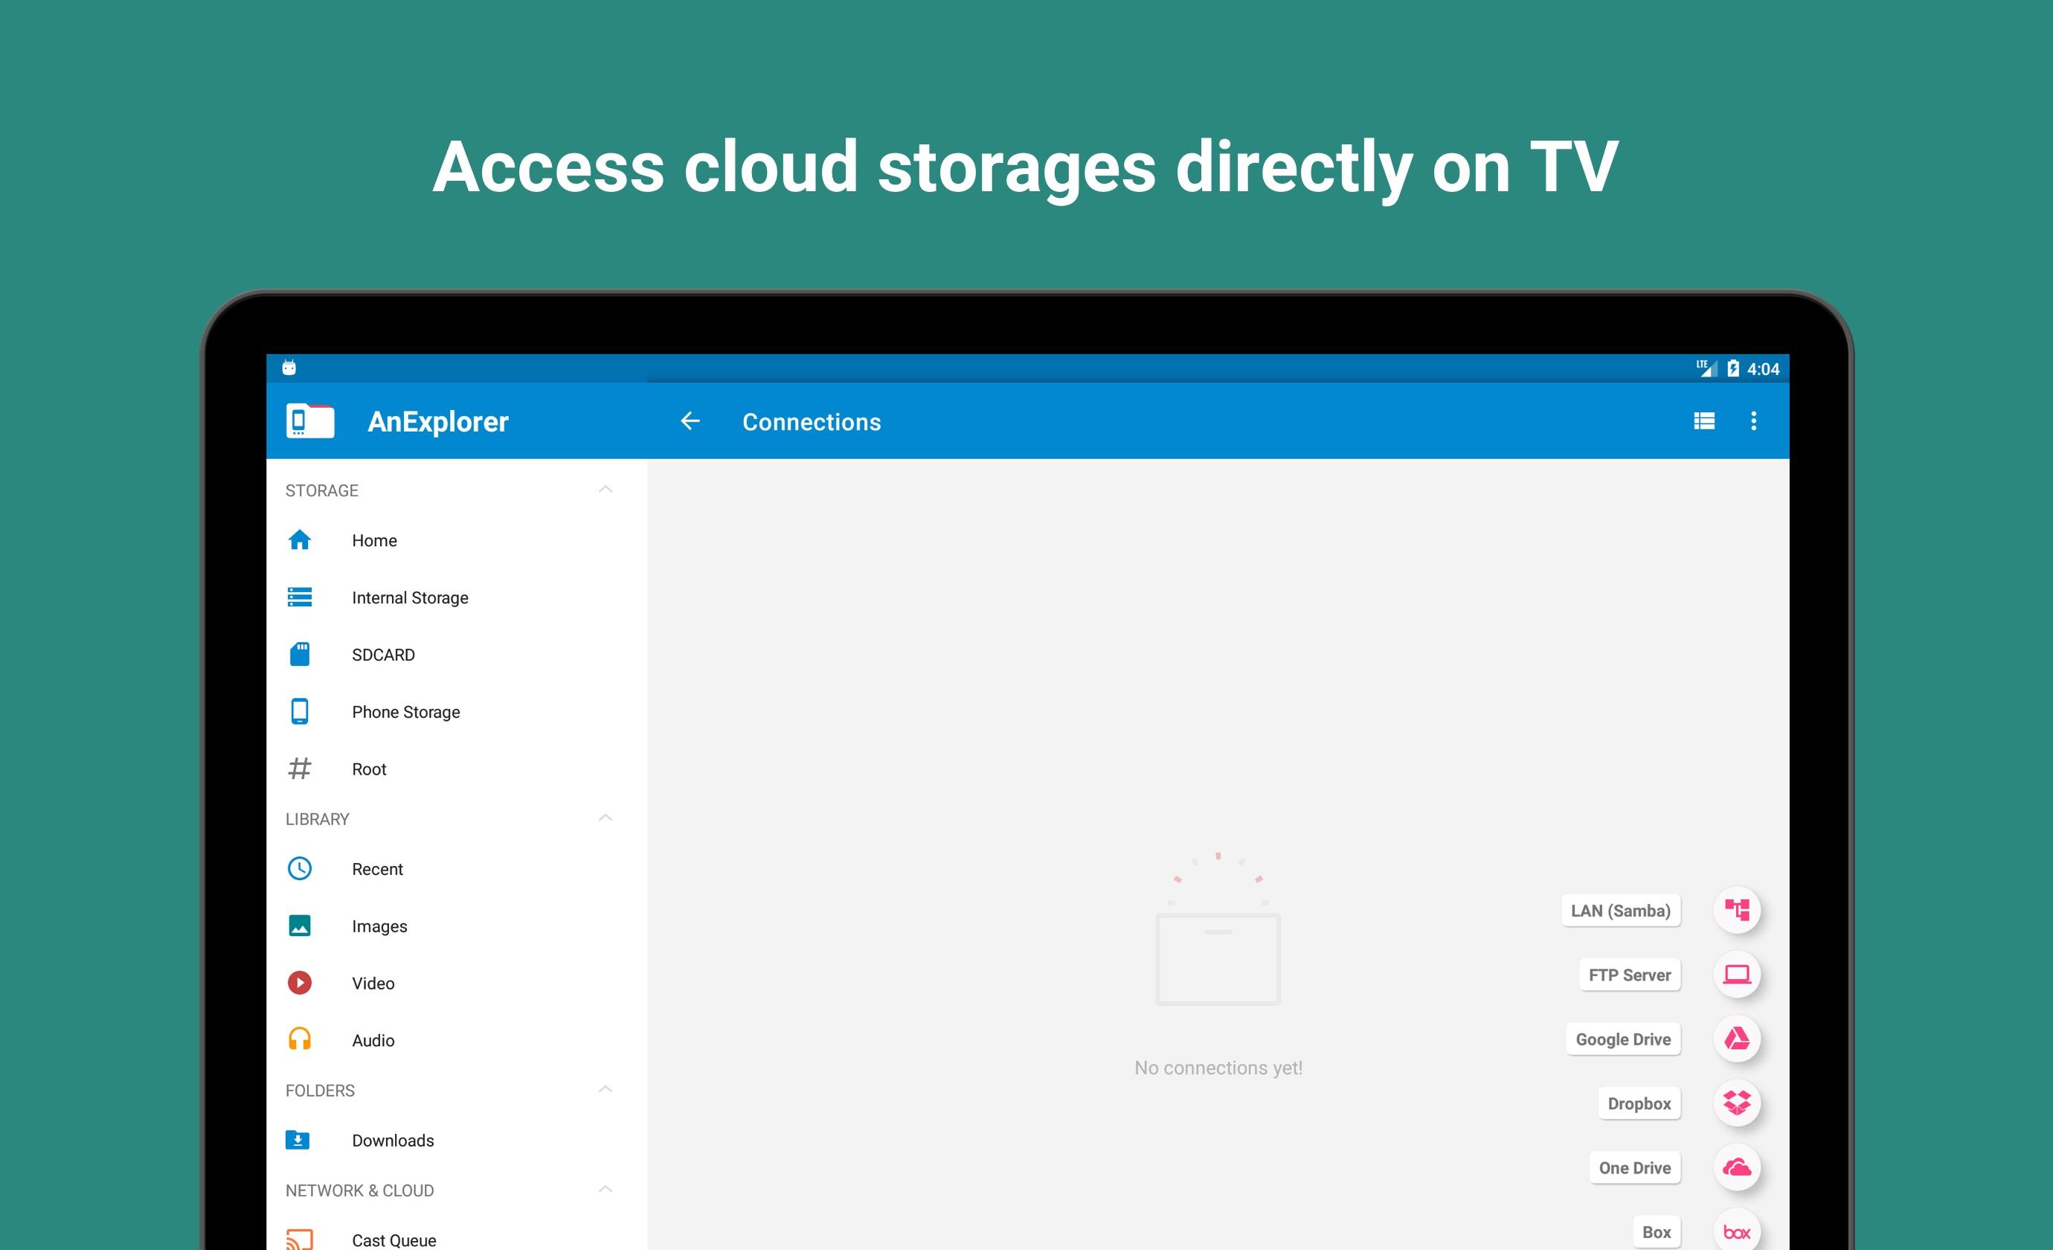Click the LAN (Samba) label
Viewport: 2053px width, 1250px height.
pos(1621,910)
